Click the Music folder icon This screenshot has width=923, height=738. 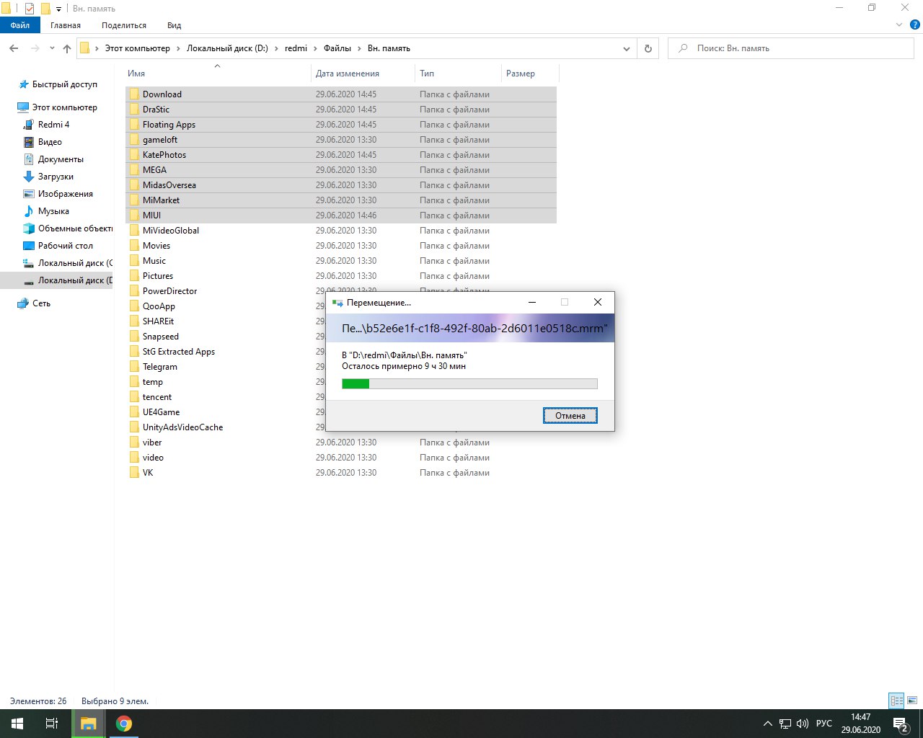(x=134, y=261)
